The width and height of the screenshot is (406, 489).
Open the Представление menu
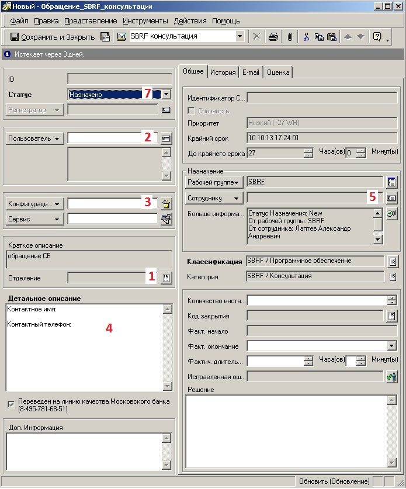tap(91, 21)
